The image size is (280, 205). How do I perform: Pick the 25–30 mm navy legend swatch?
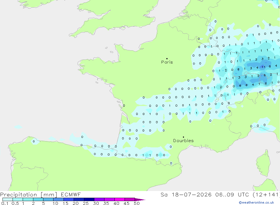click(89, 199)
